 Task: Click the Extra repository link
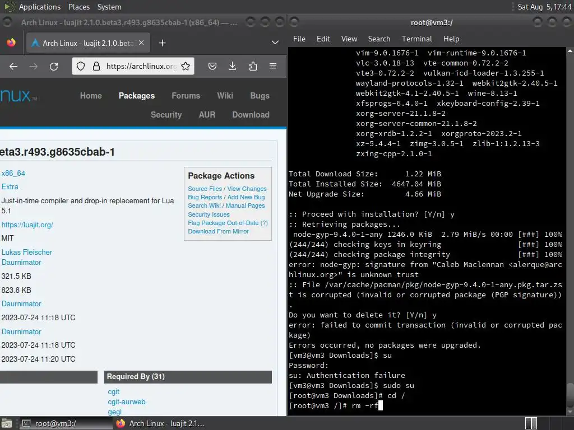coord(10,187)
